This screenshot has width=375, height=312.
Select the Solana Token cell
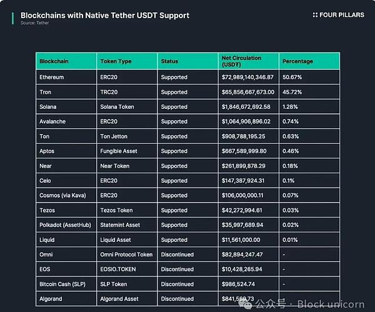tap(127, 107)
